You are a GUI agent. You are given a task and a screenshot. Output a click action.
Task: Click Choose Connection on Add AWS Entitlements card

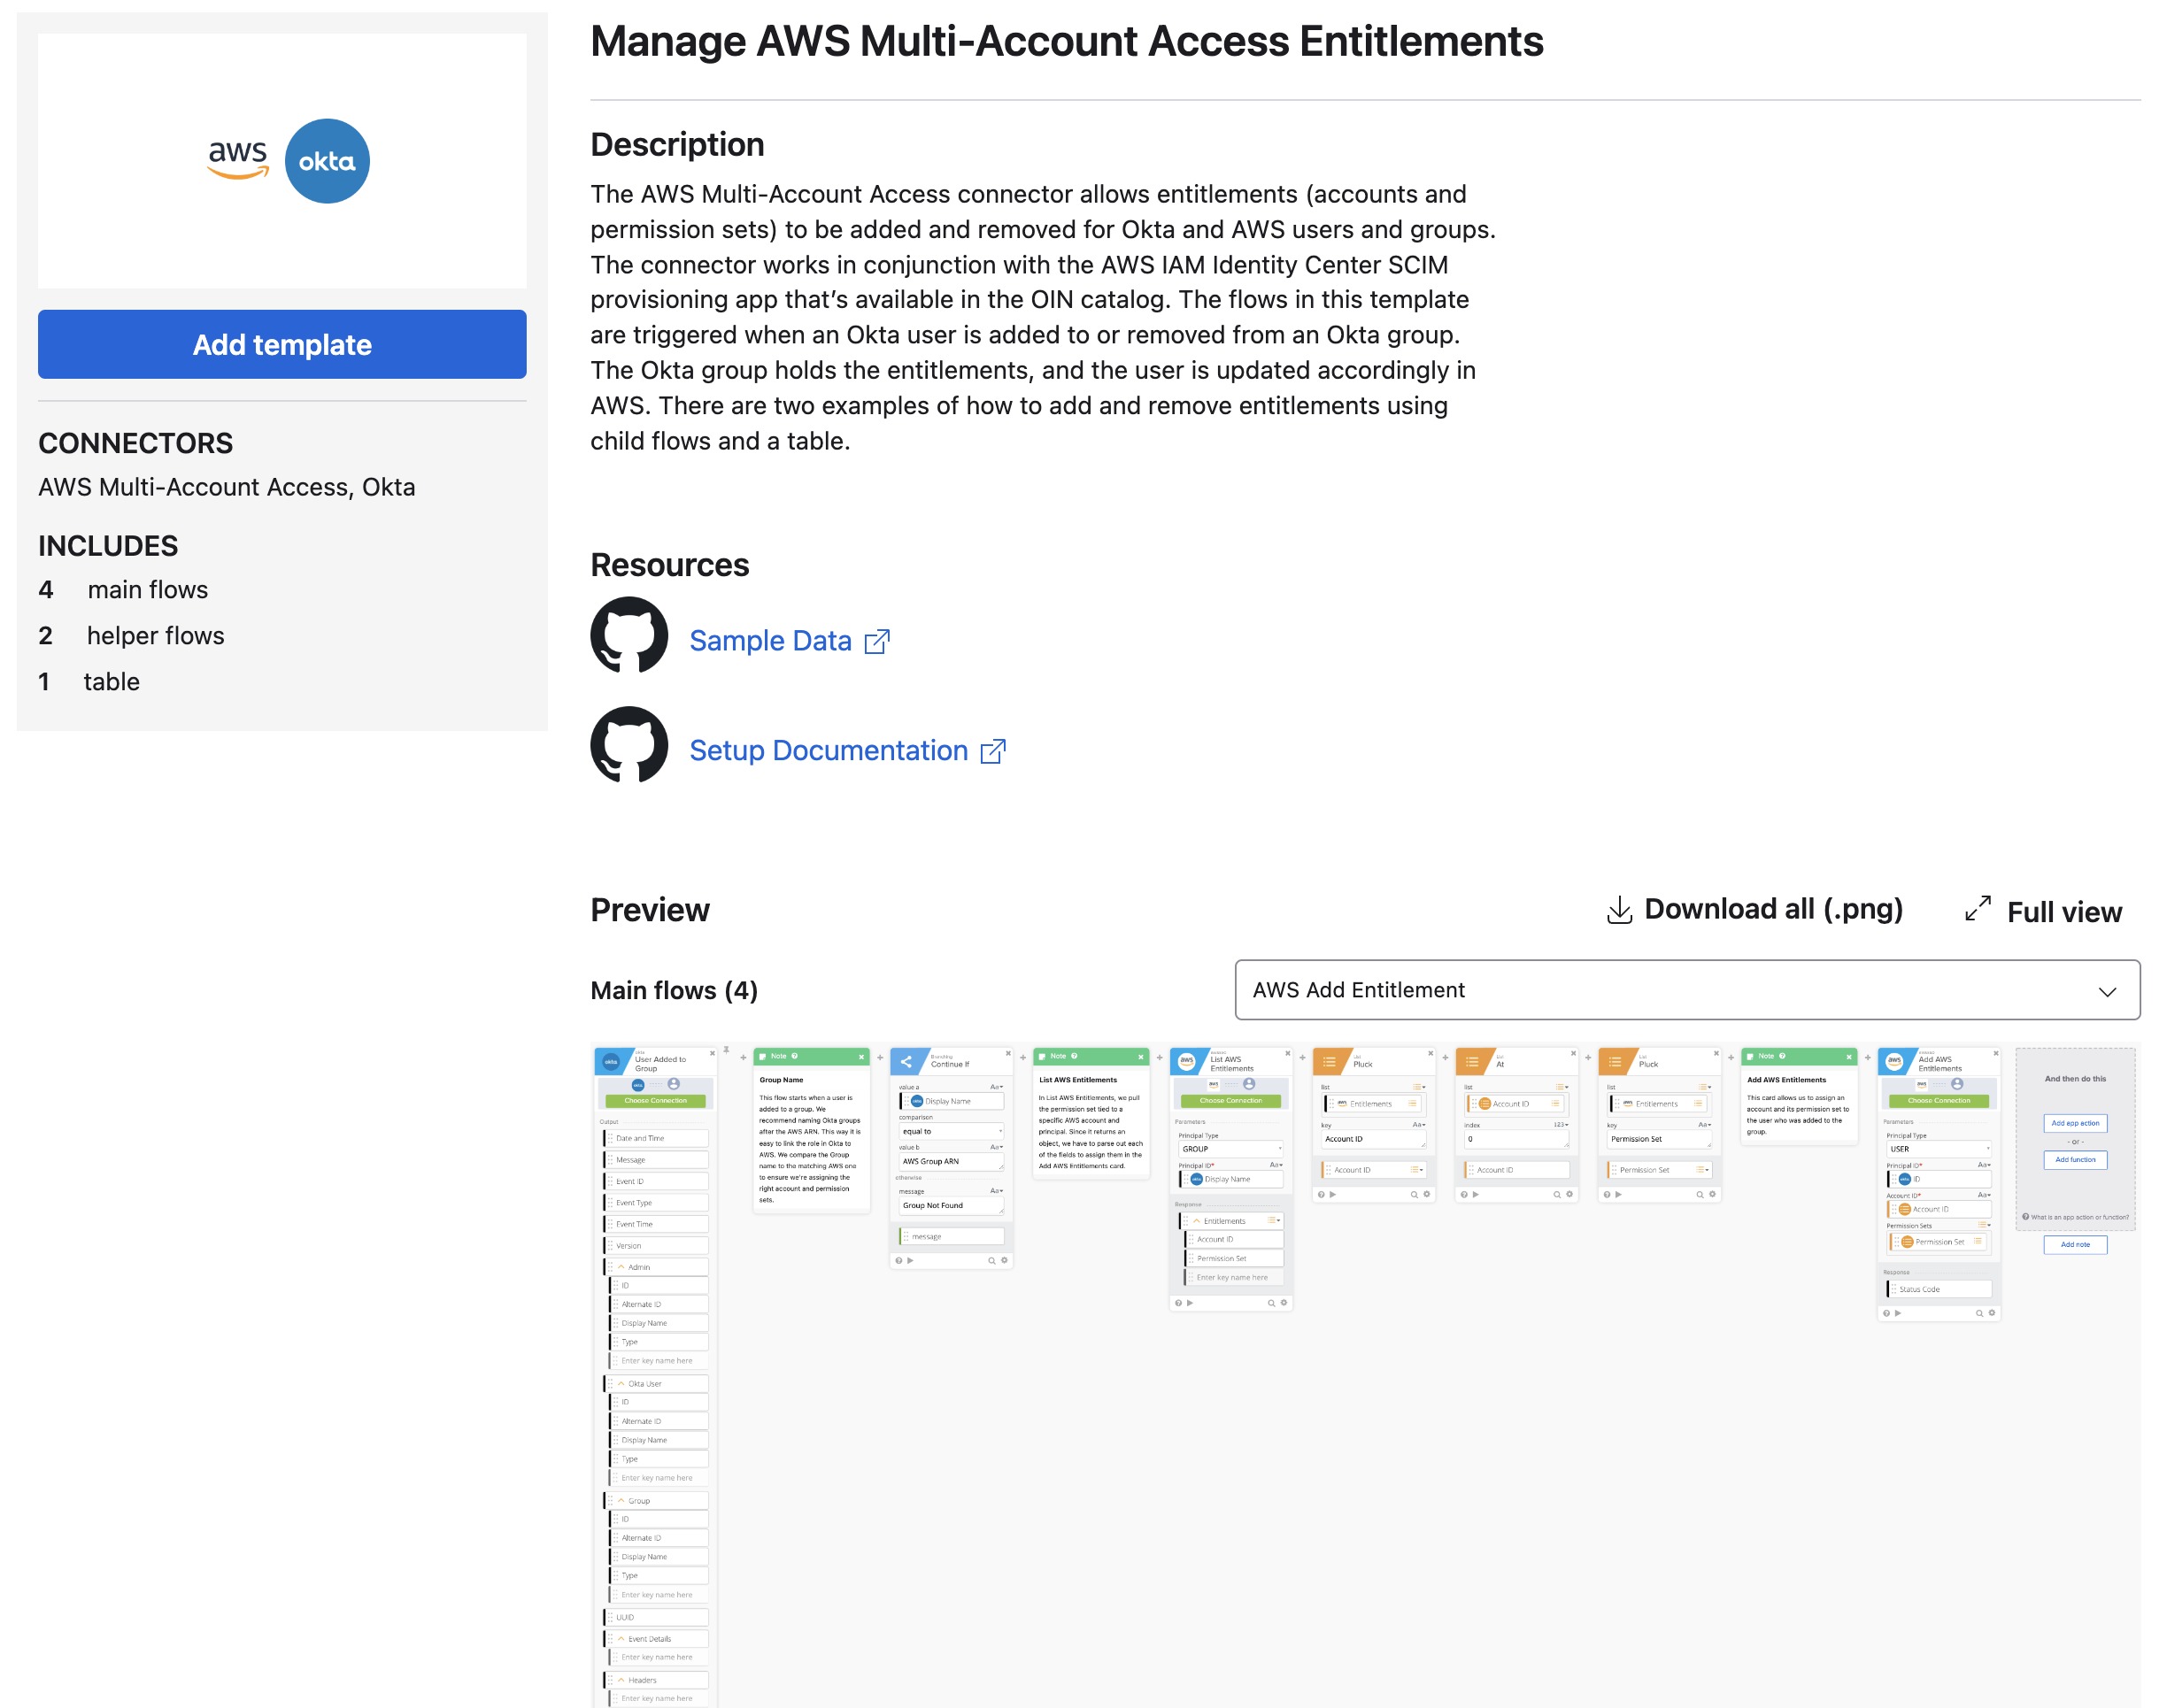tap(1938, 1100)
